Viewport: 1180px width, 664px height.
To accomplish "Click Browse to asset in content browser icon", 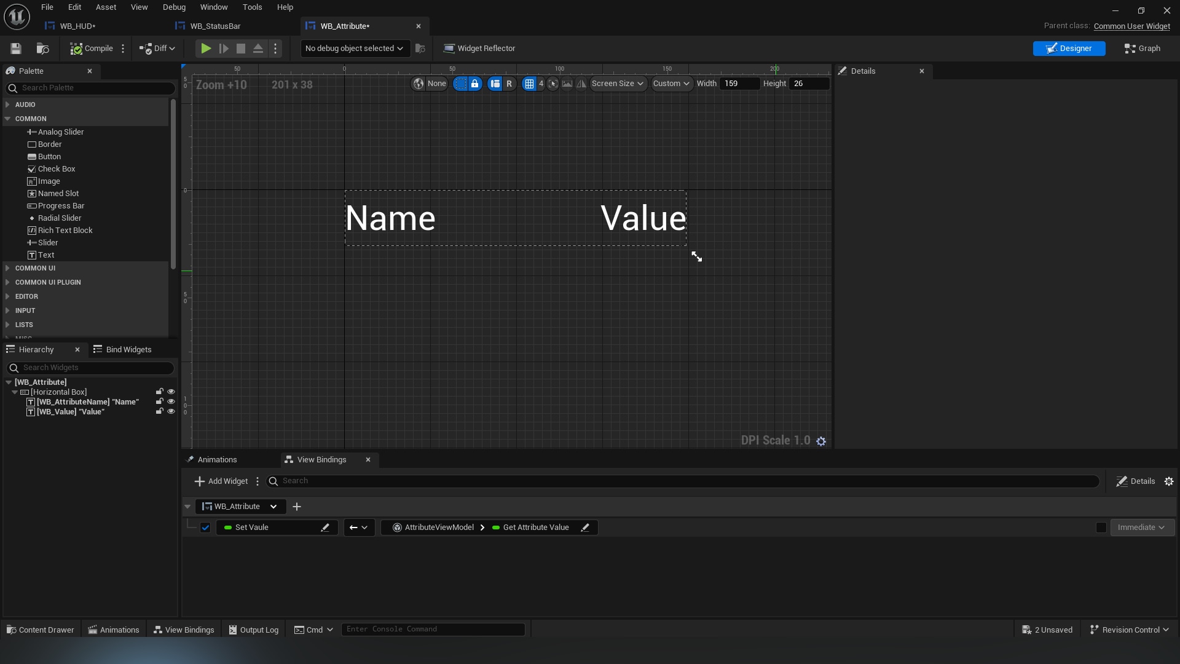I will tap(42, 49).
